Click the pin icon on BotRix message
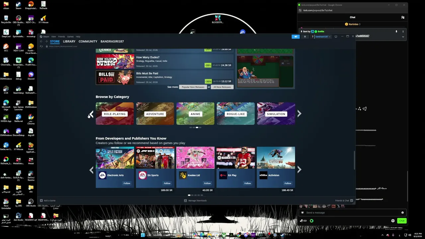 (x=396, y=32)
